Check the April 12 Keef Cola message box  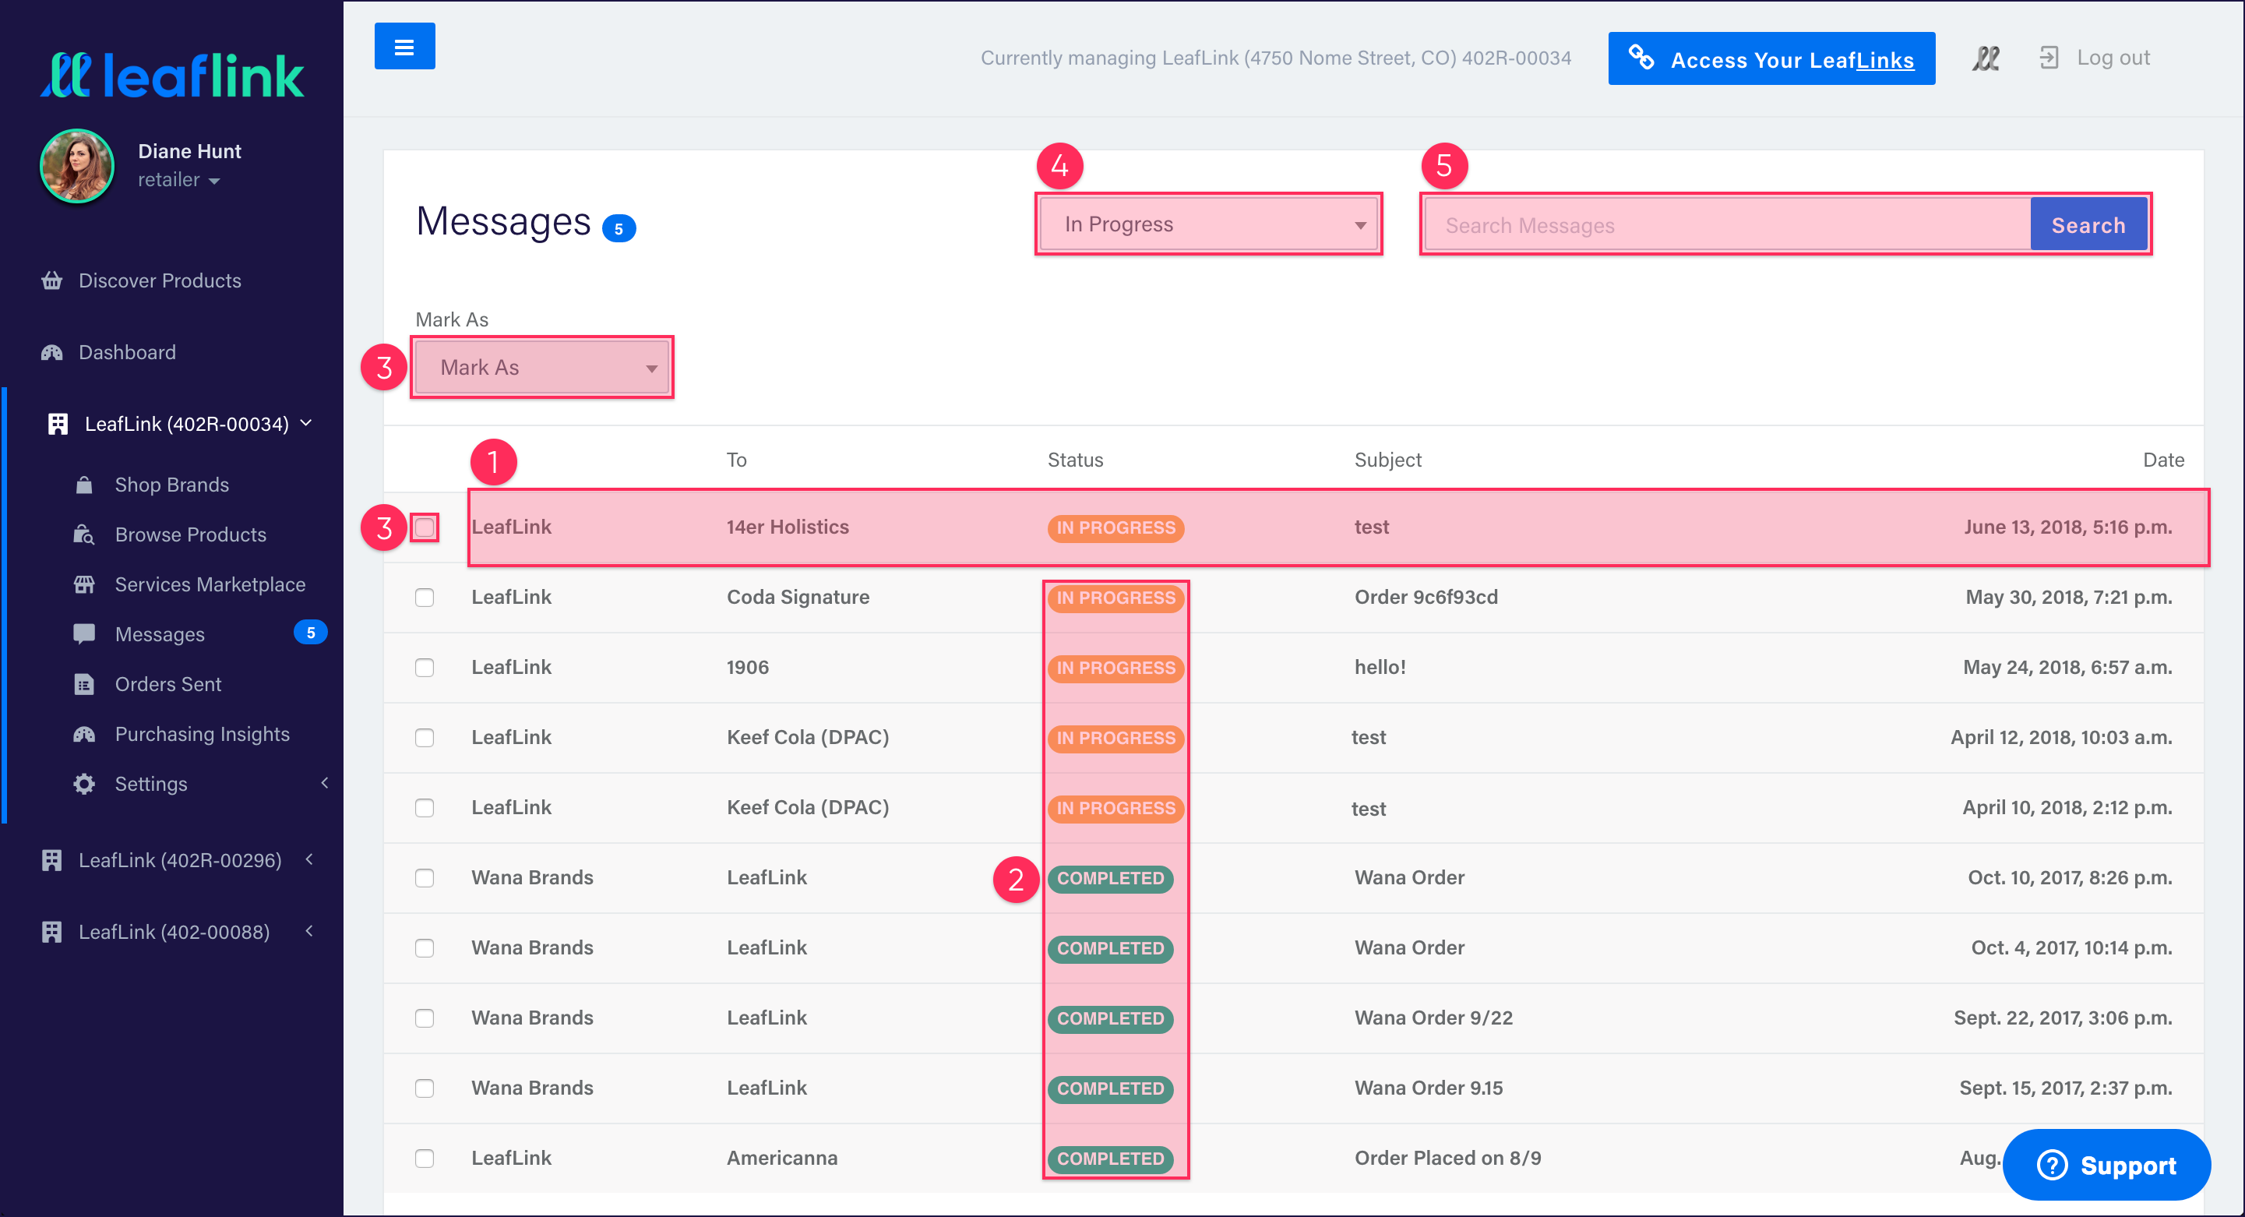coord(425,738)
